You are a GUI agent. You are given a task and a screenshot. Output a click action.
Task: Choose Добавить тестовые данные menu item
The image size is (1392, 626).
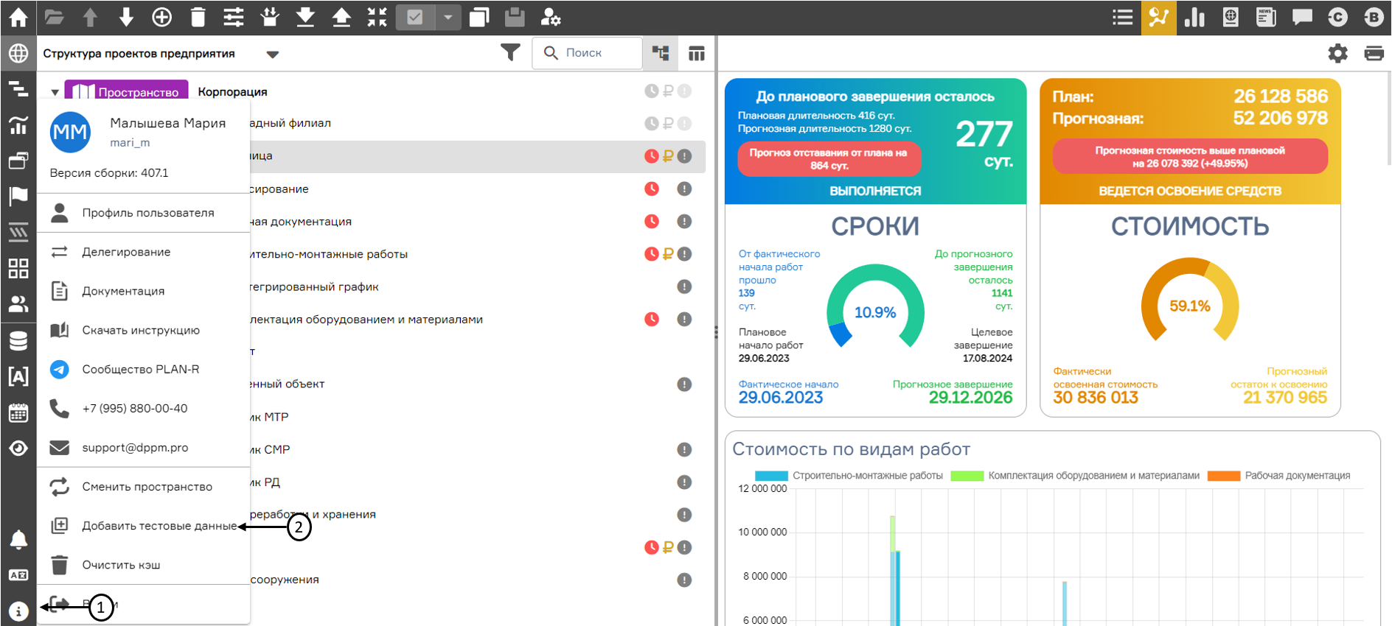(143, 526)
